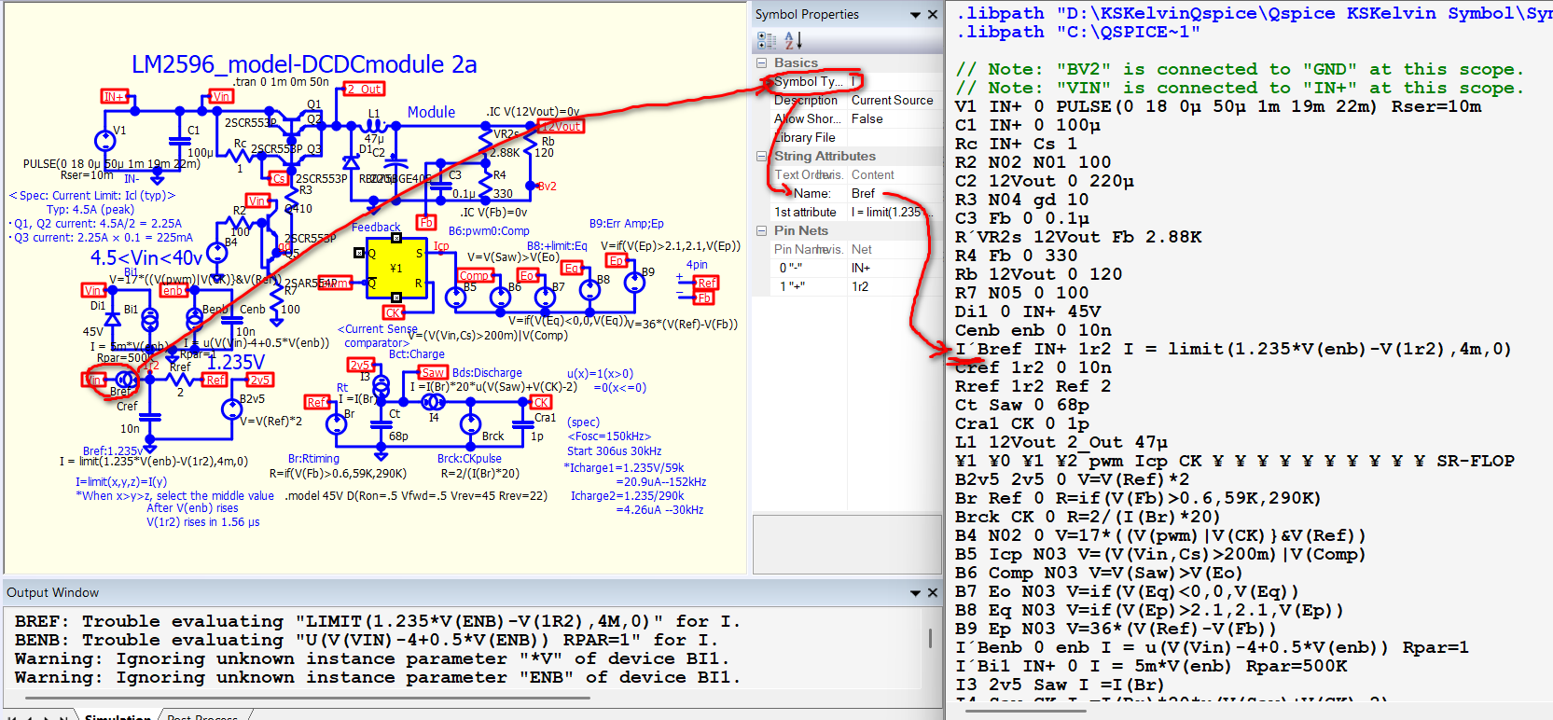The height and width of the screenshot is (720, 1553).
Task: Click the IN+ net label flag
Action: pos(114,96)
